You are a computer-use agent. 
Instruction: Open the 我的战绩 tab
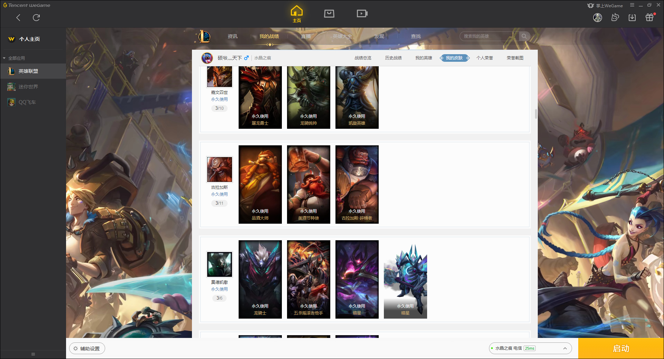[x=269, y=36]
